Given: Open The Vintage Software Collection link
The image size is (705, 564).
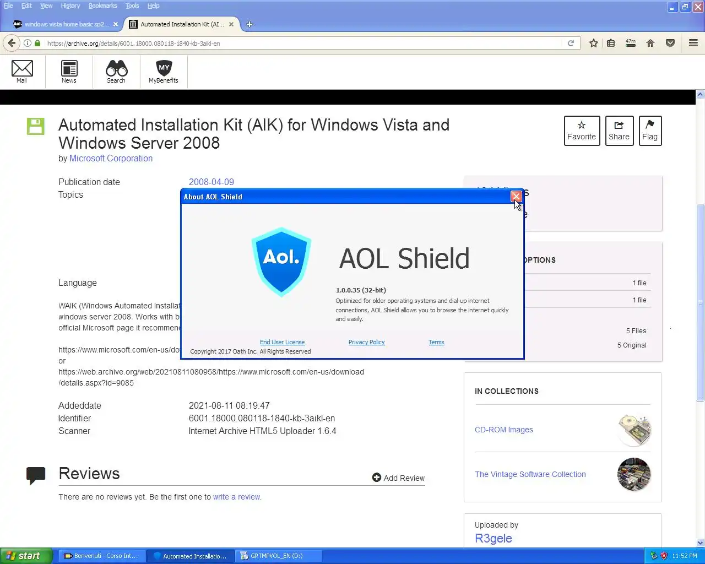Looking at the screenshot, I should click(x=530, y=474).
